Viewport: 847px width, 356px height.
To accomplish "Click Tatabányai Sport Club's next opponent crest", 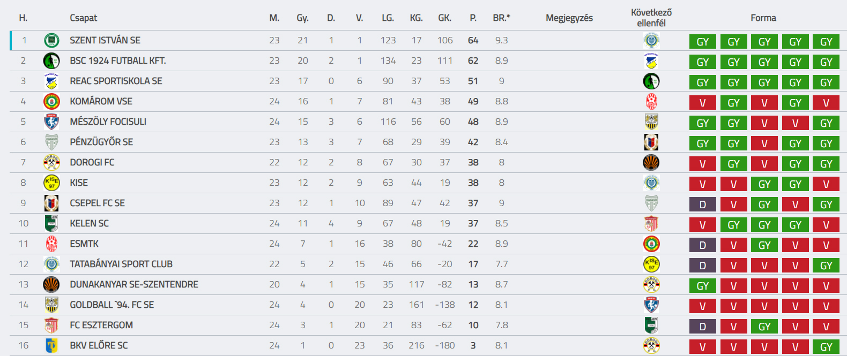I will (x=651, y=264).
